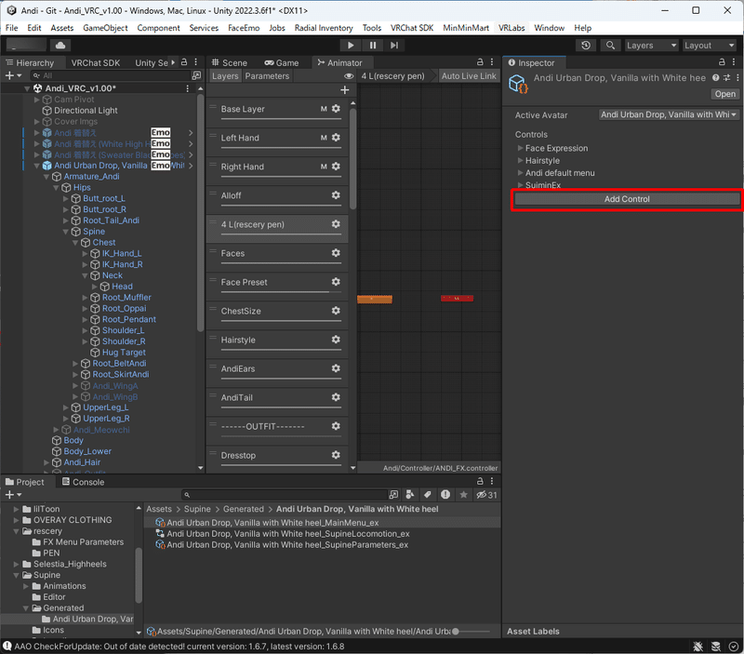
Task: Open the FaceEmo menu
Action: 244,28
